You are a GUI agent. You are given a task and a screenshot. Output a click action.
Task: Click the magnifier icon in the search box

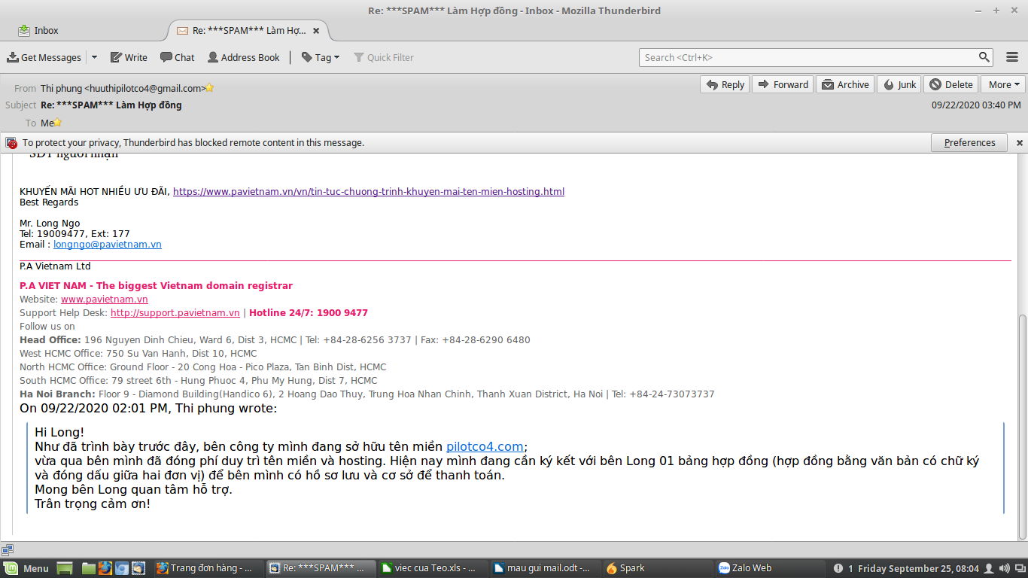click(984, 57)
